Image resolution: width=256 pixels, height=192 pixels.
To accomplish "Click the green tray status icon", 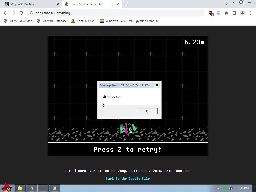I will (x=225, y=188).
